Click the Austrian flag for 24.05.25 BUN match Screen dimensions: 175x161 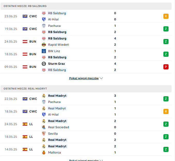click(x=25, y=42)
